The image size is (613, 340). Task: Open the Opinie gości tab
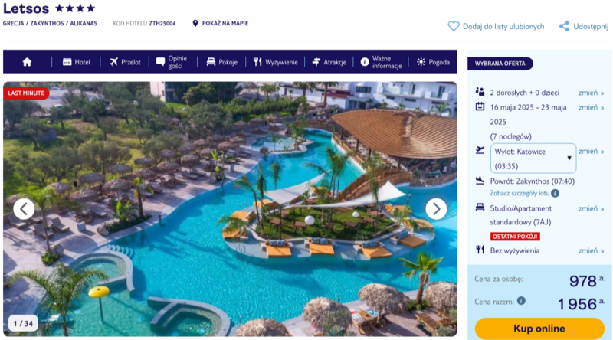[172, 62]
